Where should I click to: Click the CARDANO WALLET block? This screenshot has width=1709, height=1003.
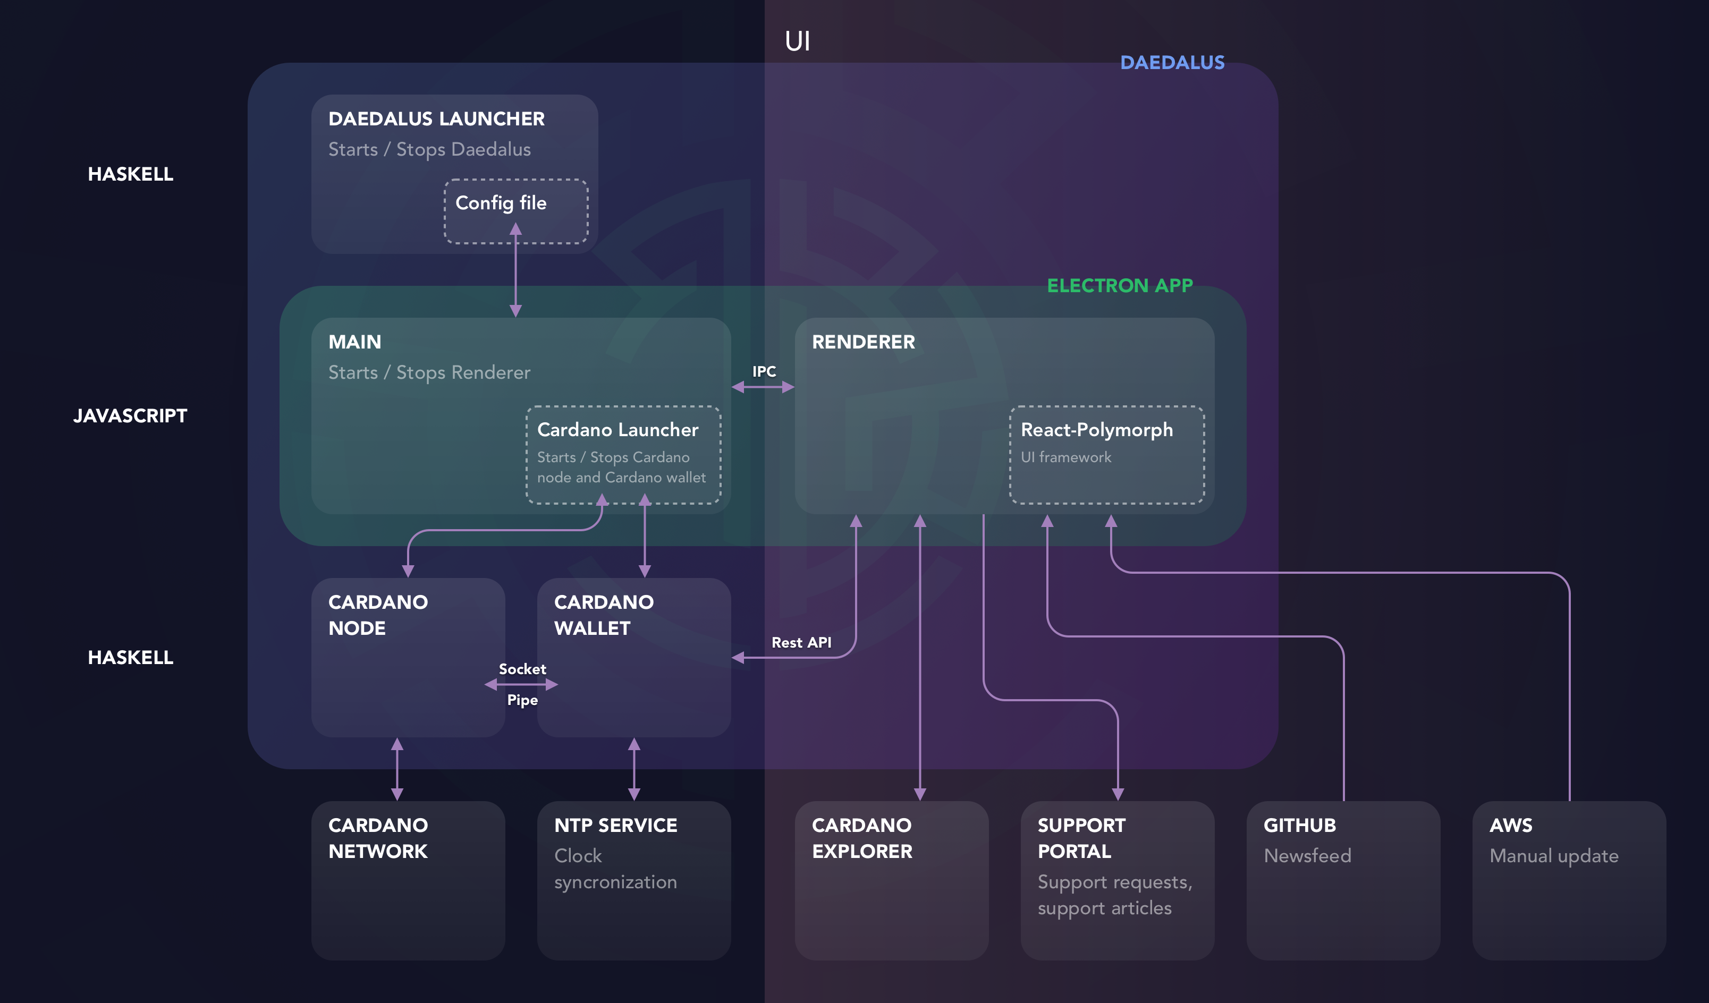tap(634, 657)
